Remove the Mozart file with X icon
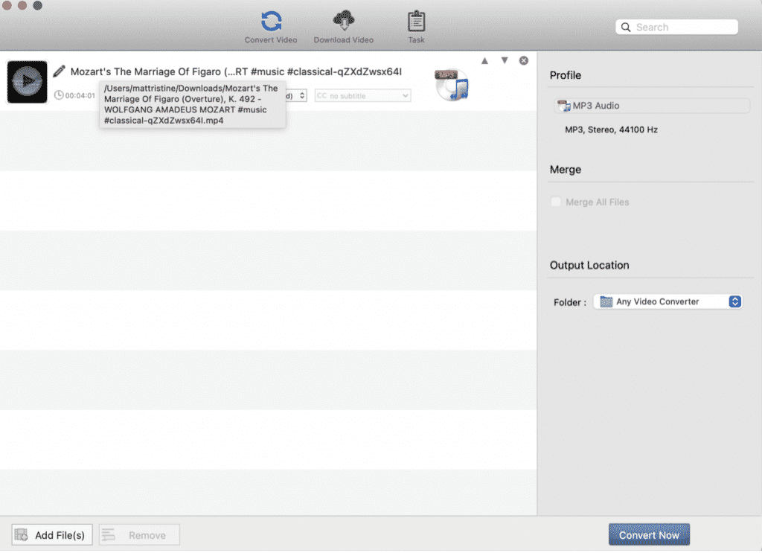This screenshot has height=553, width=762. point(524,60)
